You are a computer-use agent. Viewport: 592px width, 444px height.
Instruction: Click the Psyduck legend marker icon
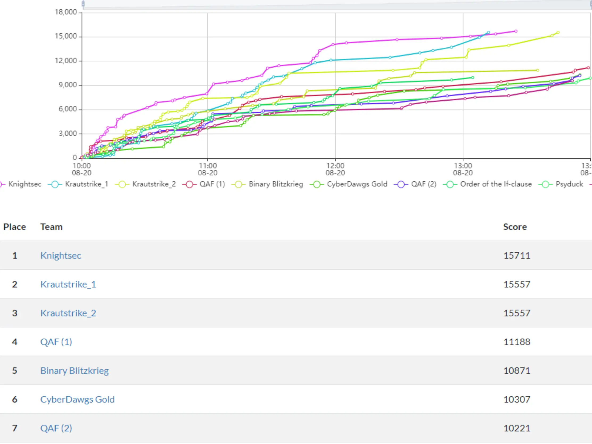click(x=545, y=184)
